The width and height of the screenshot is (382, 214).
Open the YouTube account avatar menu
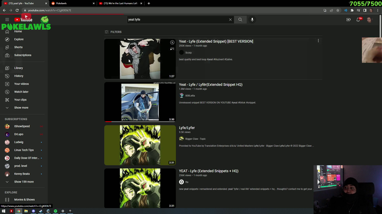(369, 20)
